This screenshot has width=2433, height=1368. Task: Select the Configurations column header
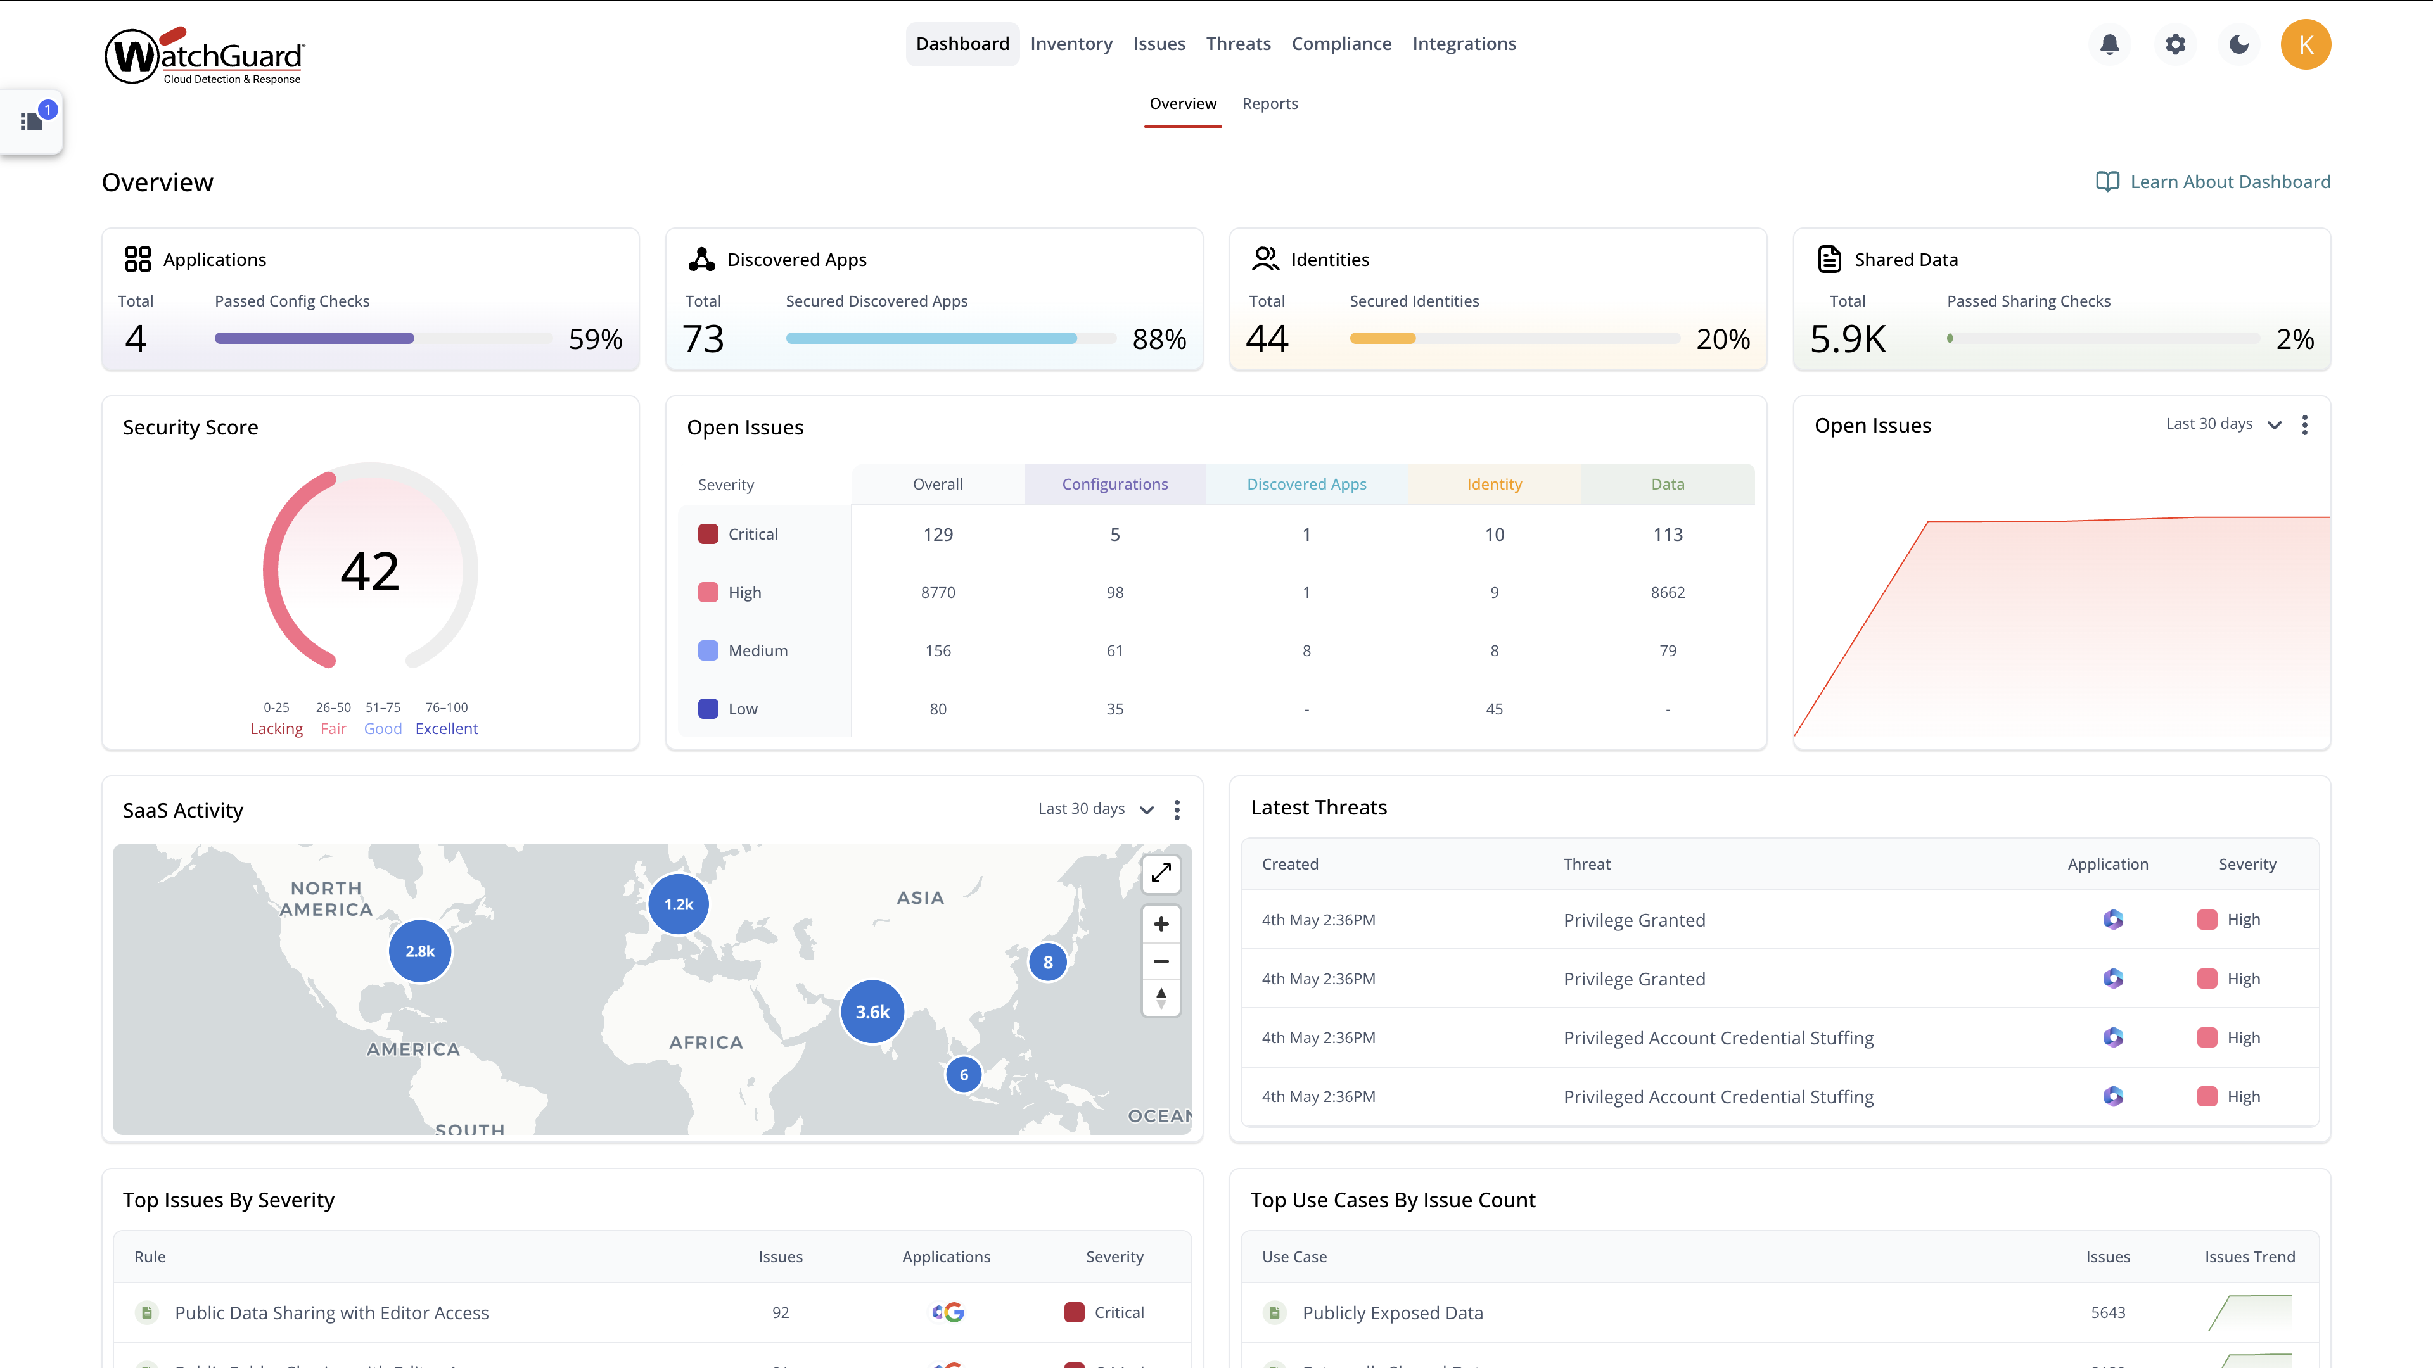point(1114,484)
